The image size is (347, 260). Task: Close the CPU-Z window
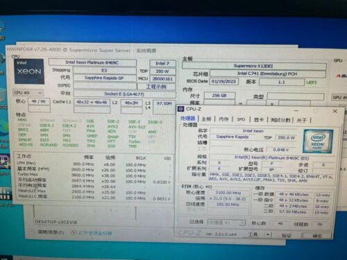335,111
